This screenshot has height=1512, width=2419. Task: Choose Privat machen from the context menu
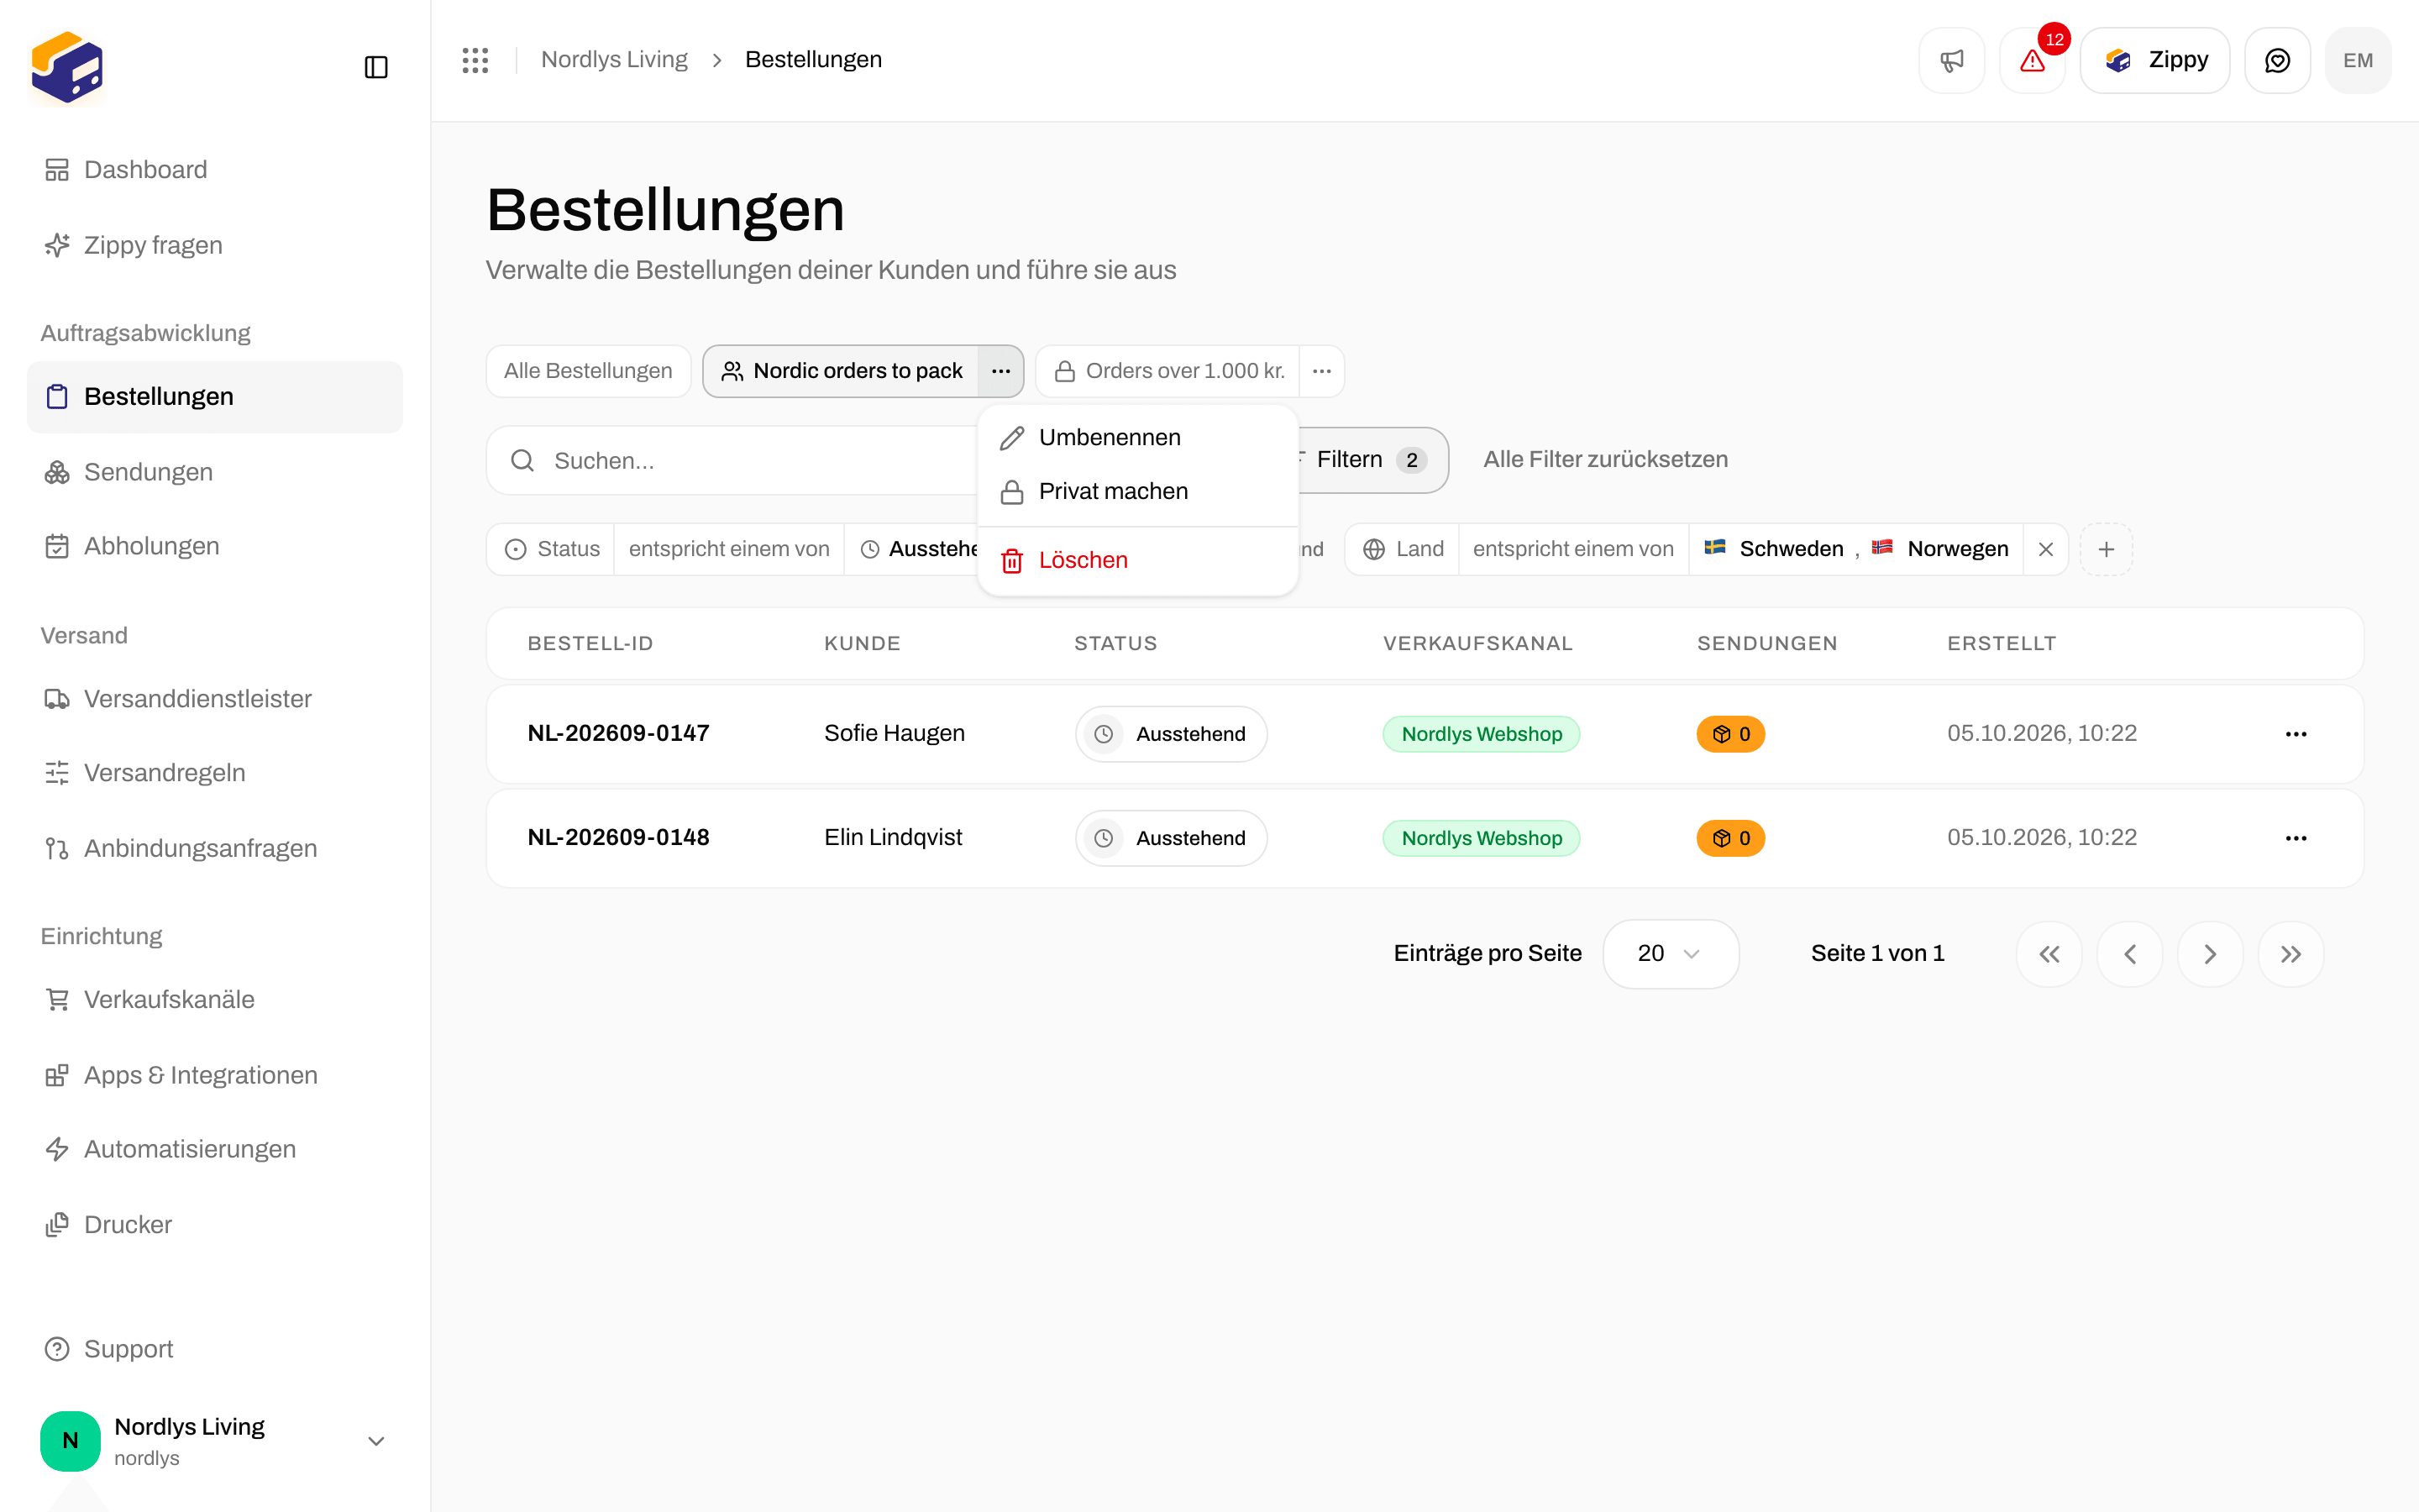tap(1137, 492)
